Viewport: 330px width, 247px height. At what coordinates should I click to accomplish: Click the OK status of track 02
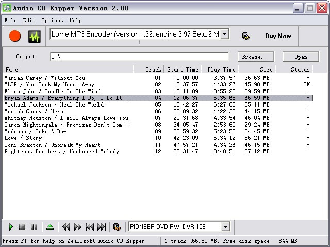[306, 84]
